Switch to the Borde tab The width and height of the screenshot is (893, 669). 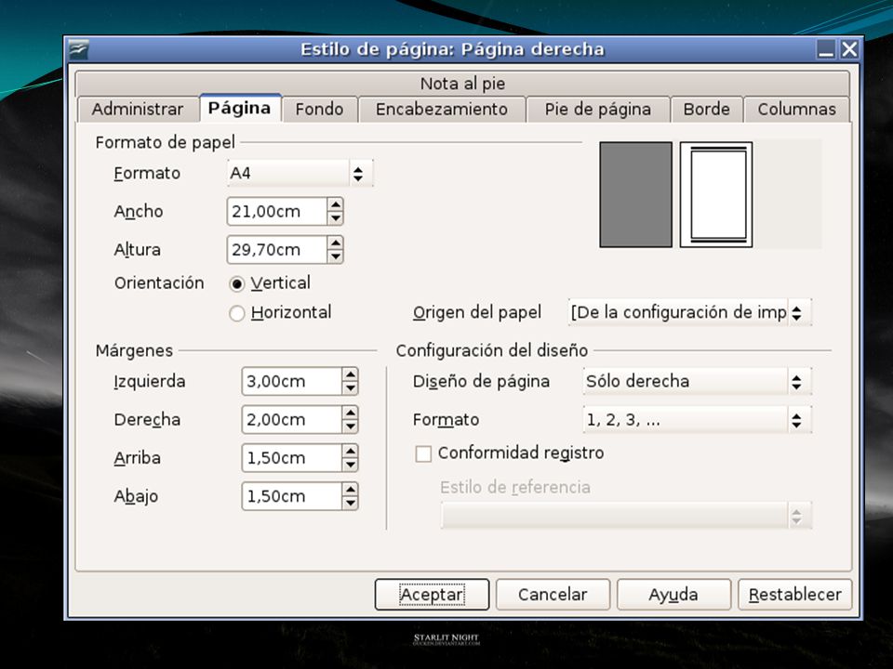point(707,110)
